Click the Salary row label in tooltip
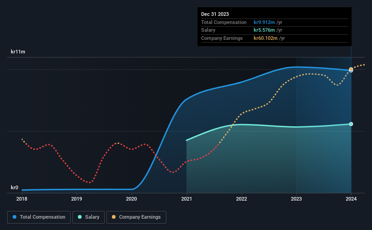This screenshot has height=230, width=372. (208, 30)
